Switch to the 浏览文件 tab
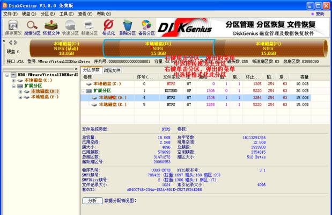 click(x=112, y=70)
